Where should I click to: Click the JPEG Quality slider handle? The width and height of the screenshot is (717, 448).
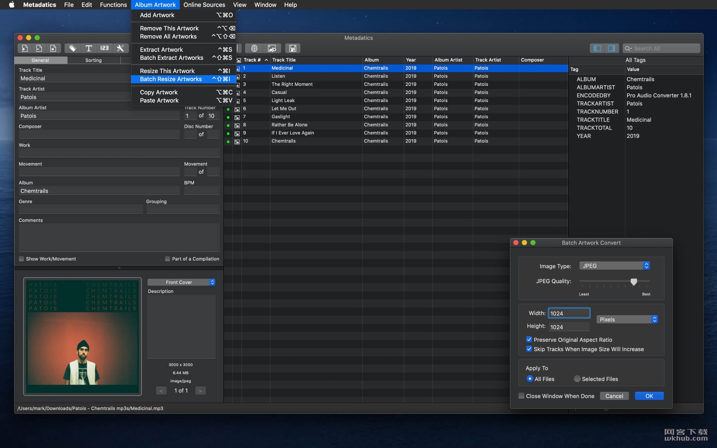(x=634, y=282)
